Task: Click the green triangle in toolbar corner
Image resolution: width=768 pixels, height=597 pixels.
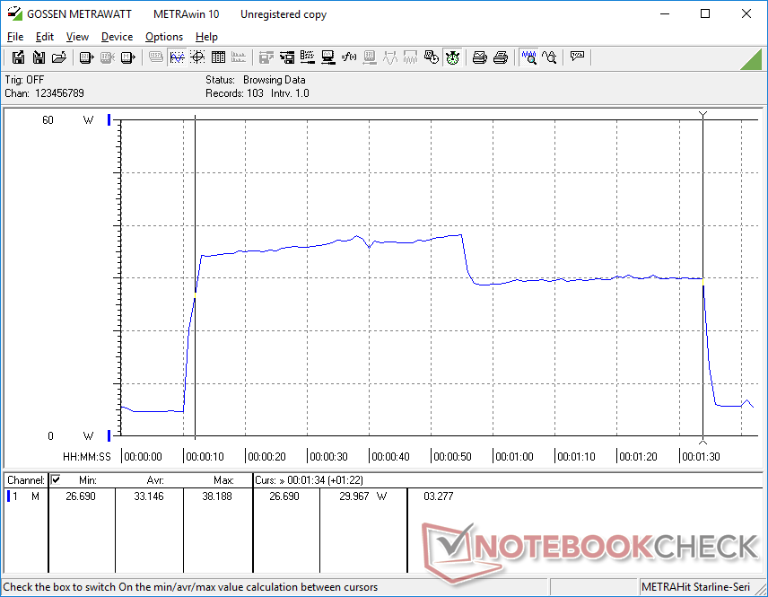Action: [751, 59]
